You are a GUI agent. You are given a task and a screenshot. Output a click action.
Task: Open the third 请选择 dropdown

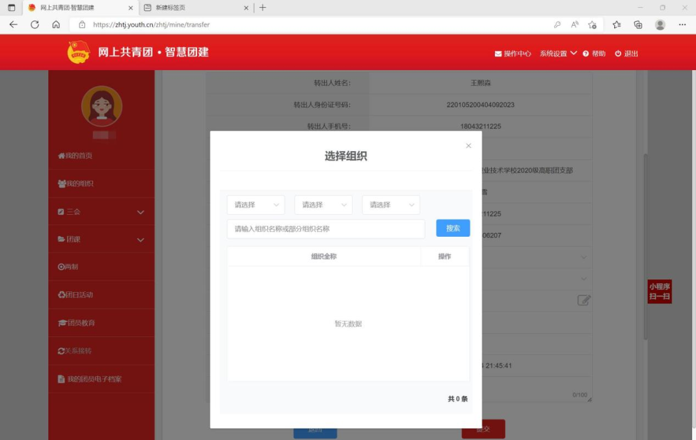tap(391, 205)
